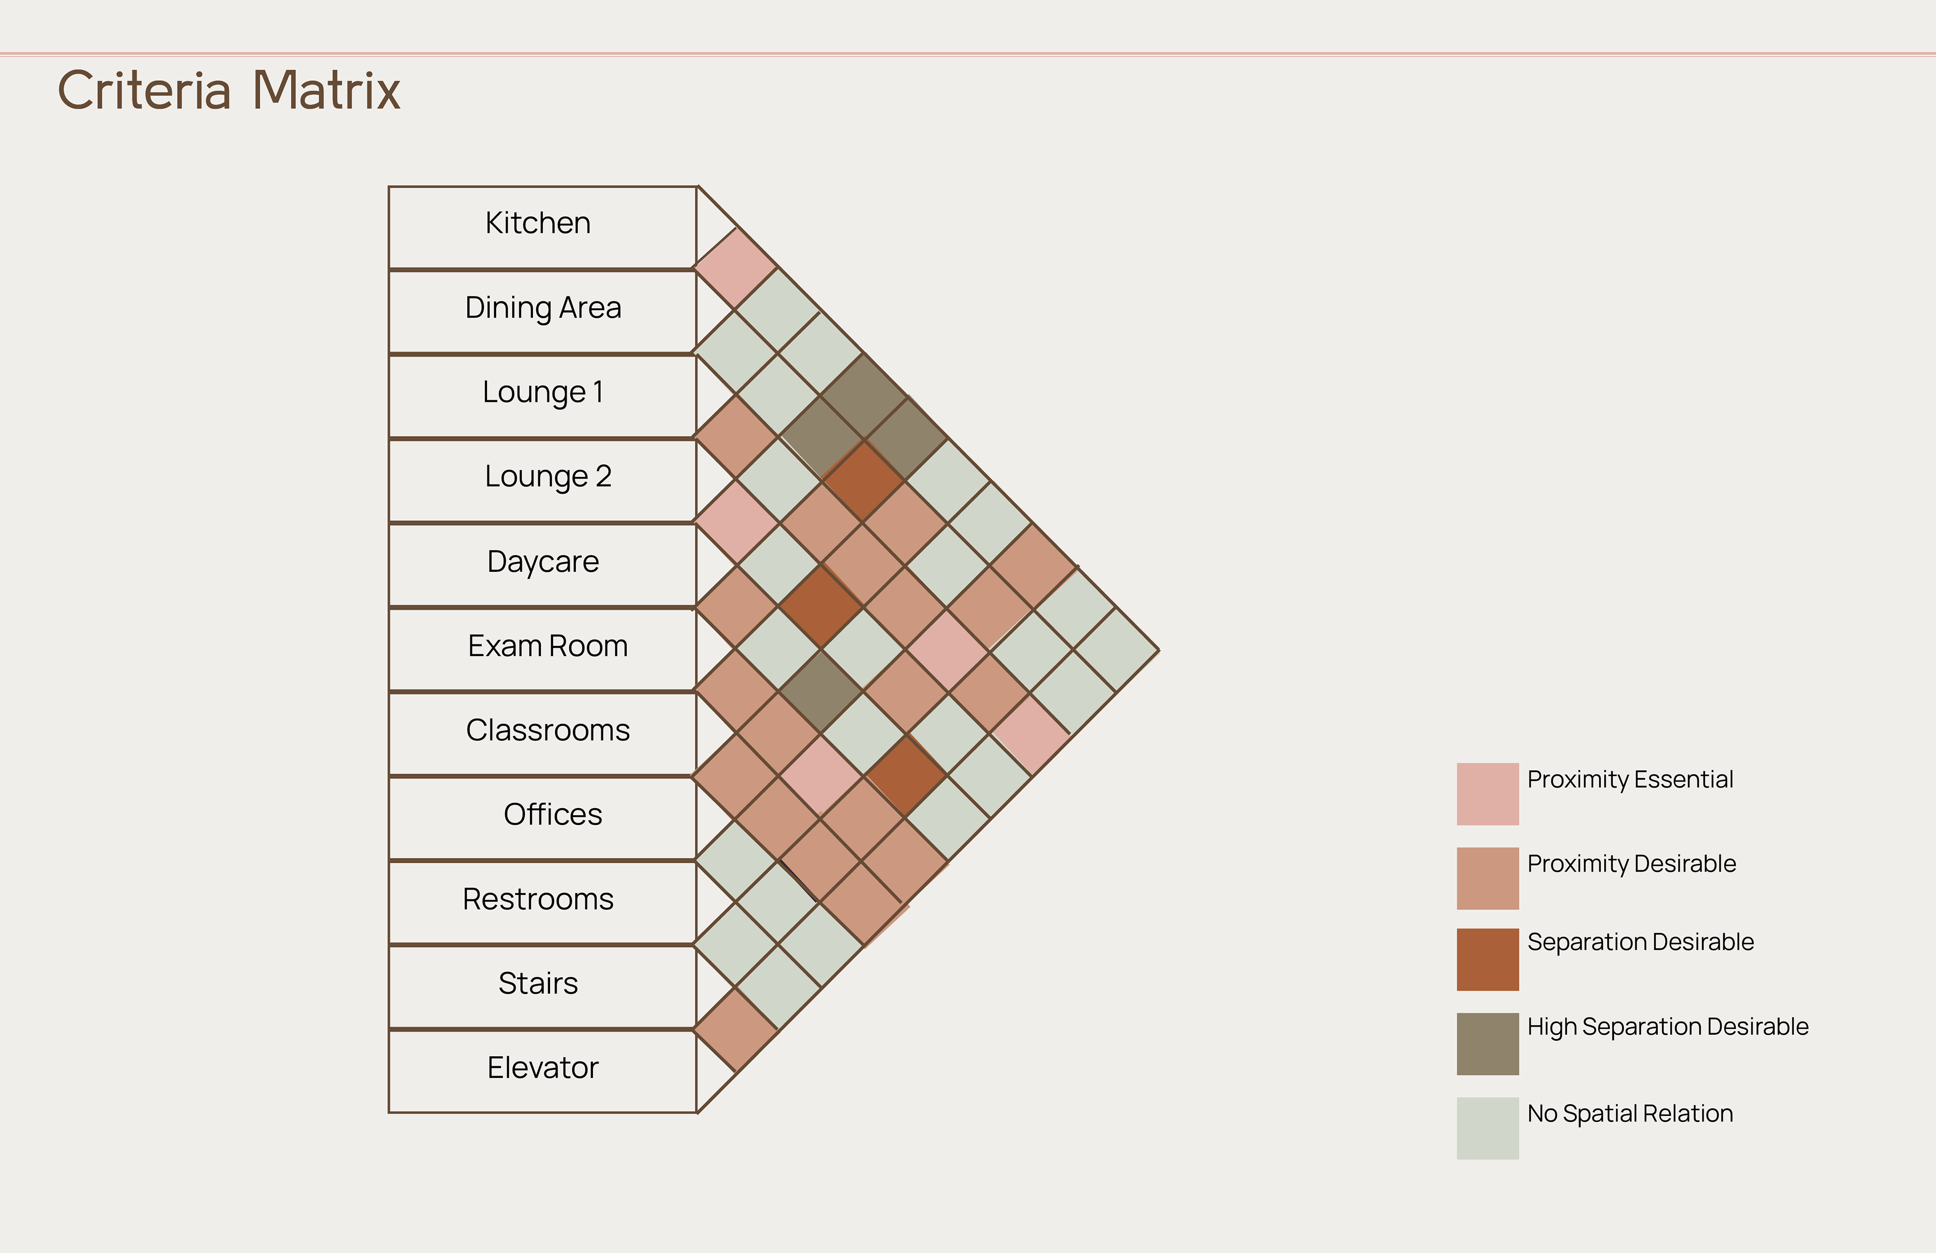Click the Criteria Matrix title
This screenshot has height=1253, width=1936.
228,90
